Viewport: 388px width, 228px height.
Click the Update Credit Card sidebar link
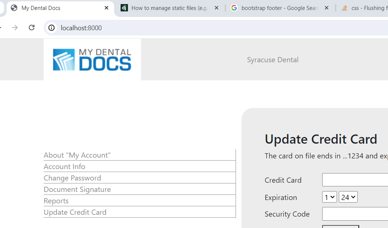(75, 212)
